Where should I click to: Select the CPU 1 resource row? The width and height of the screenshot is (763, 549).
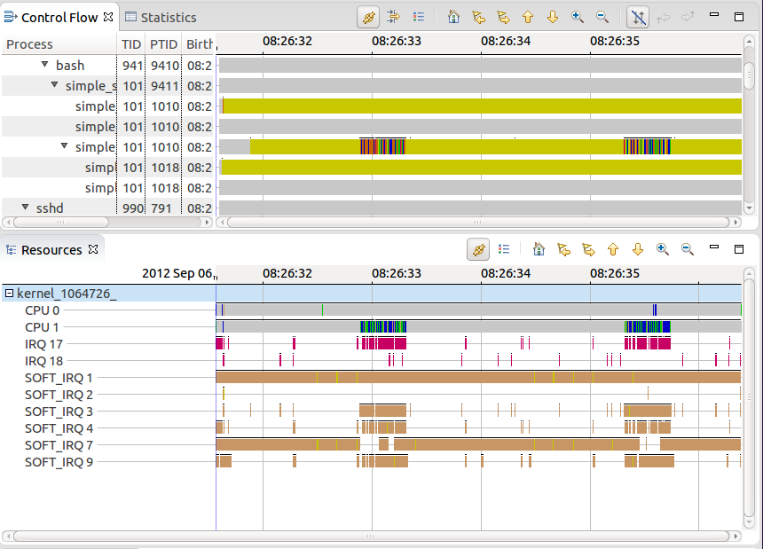tap(42, 326)
